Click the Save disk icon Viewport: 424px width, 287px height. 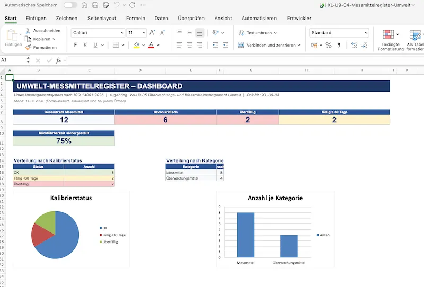(x=95, y=5)
